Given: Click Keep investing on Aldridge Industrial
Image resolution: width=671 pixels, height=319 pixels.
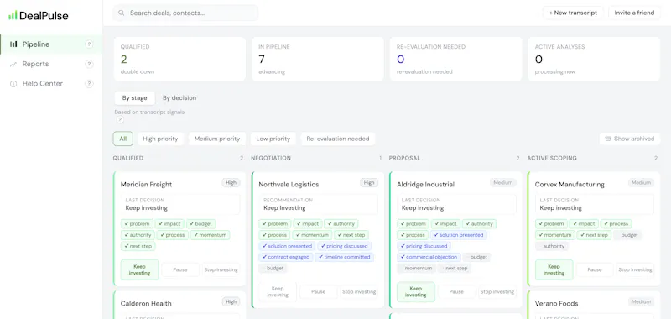Looking at the screenshot, I should (416, 291).
